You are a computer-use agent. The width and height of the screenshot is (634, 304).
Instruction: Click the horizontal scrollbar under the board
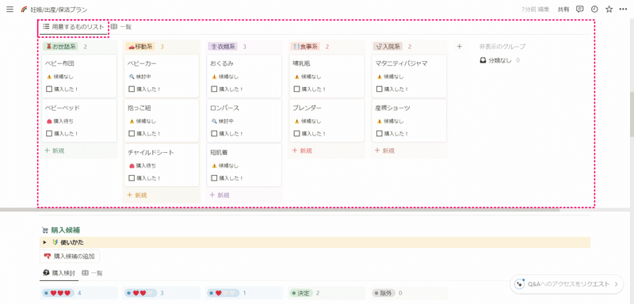point(279,211)
